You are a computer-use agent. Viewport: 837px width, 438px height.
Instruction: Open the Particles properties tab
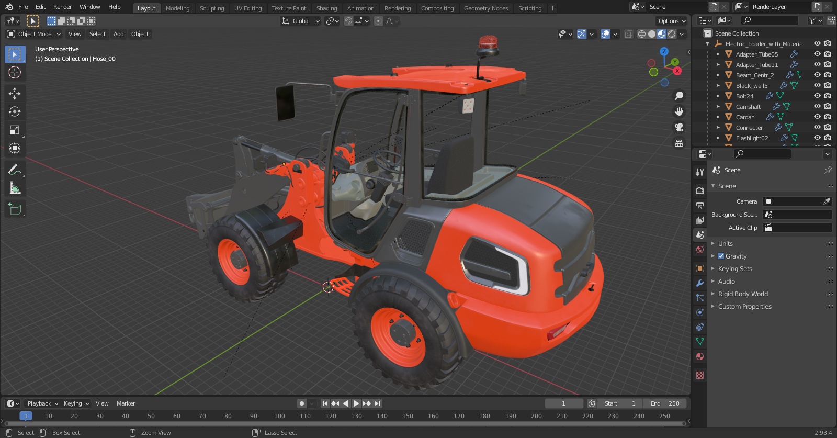(700, 298)
